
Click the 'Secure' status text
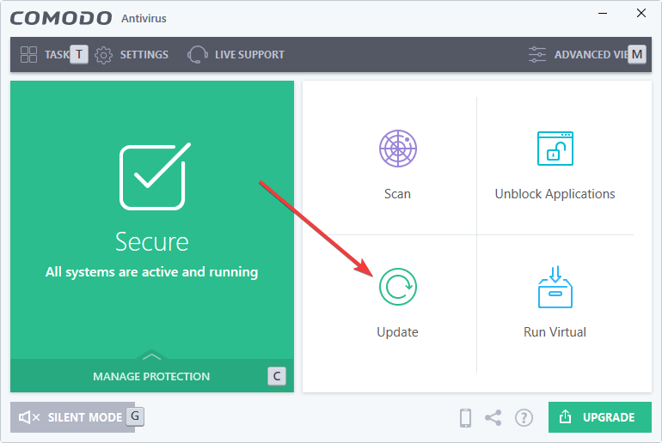(152, 242)
